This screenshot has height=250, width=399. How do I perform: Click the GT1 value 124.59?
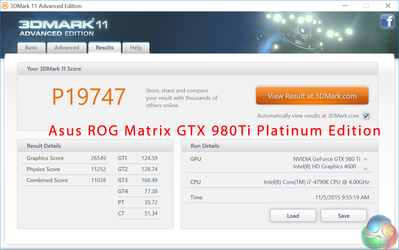149,158
